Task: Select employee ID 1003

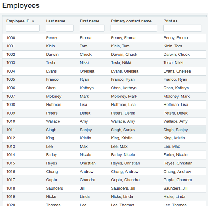Action: pos(11,63)
